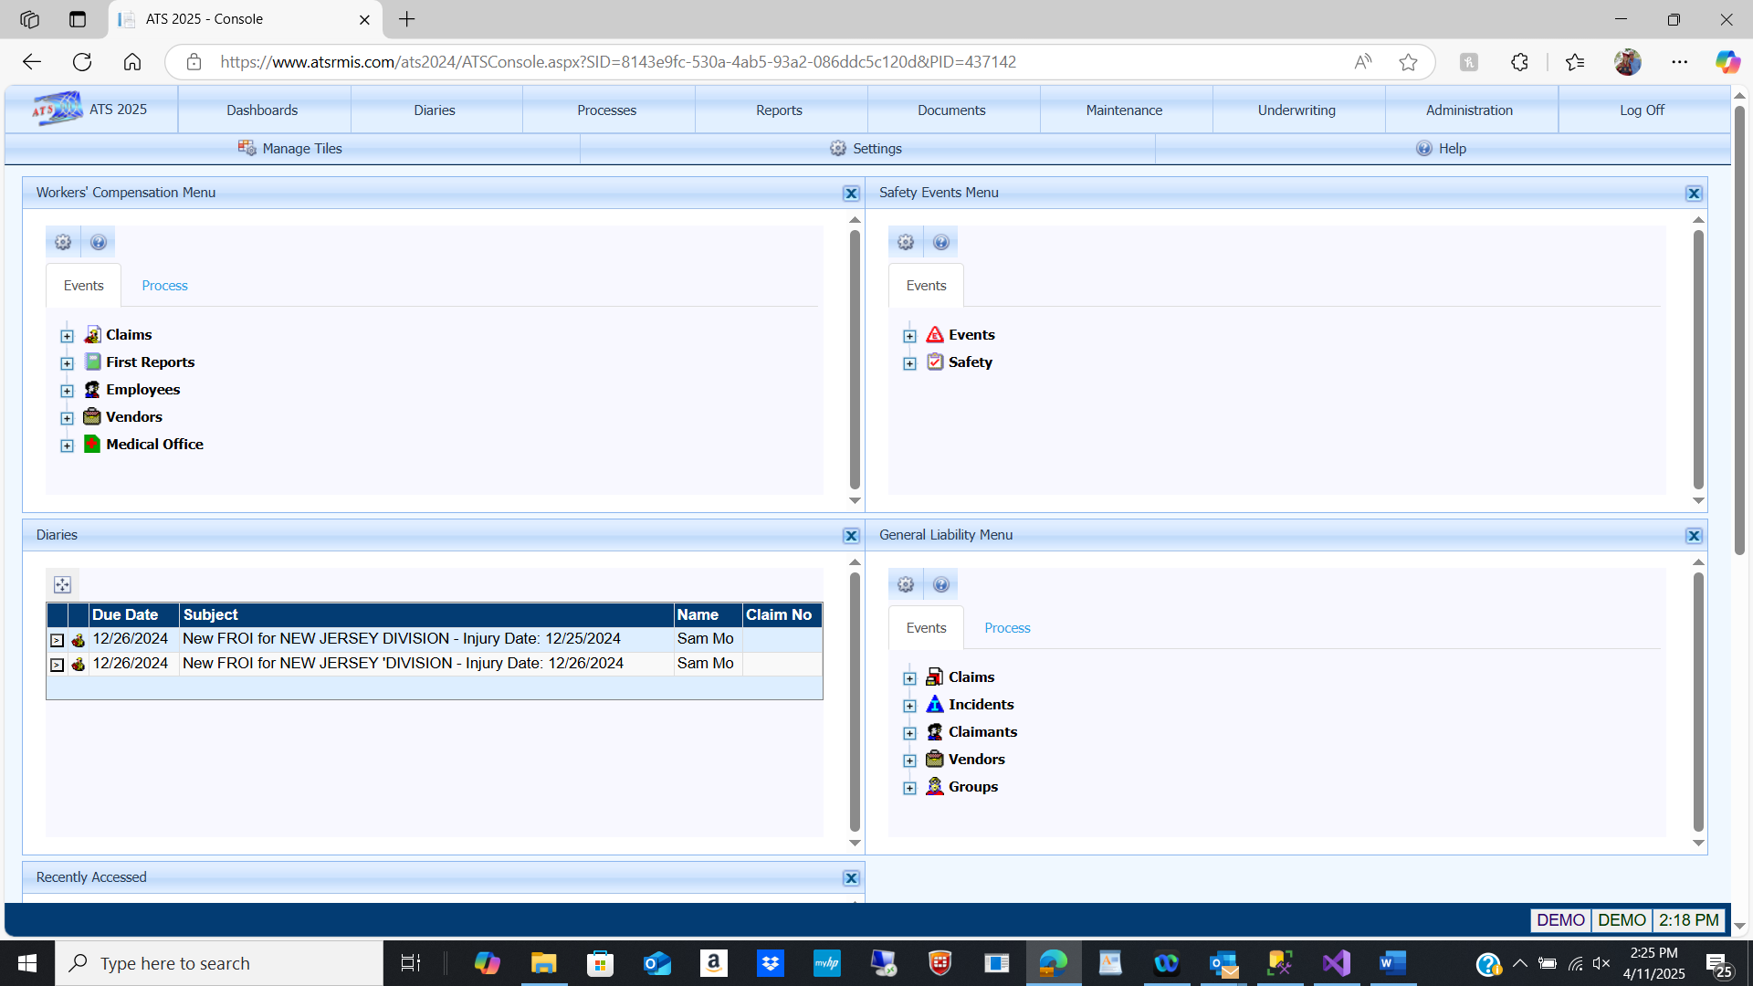Expand the Safety node in Safety Events
The width and height of the screenshot is (1753, 986).
coord(909,363)
